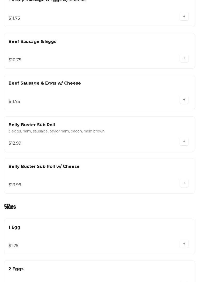Click the Belly Buster ingredients description text

(56, 131)
